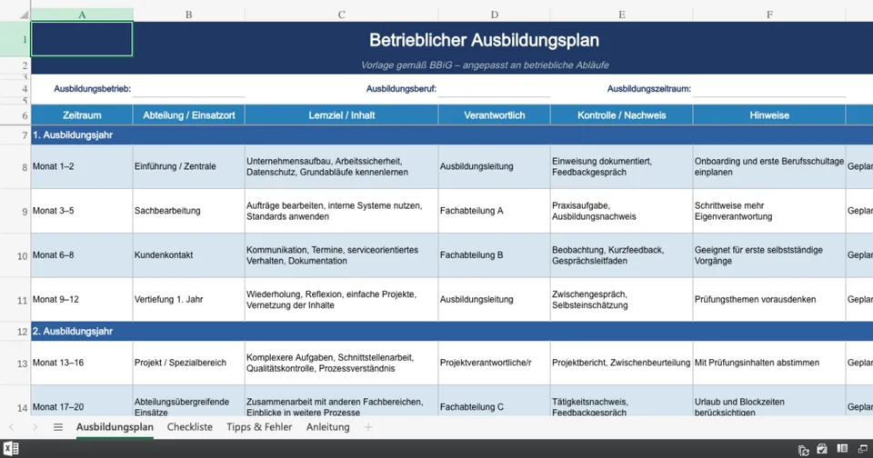Select column C header
Image resolution: width=873 pixels, height=458 pixels.
(341, 15)
